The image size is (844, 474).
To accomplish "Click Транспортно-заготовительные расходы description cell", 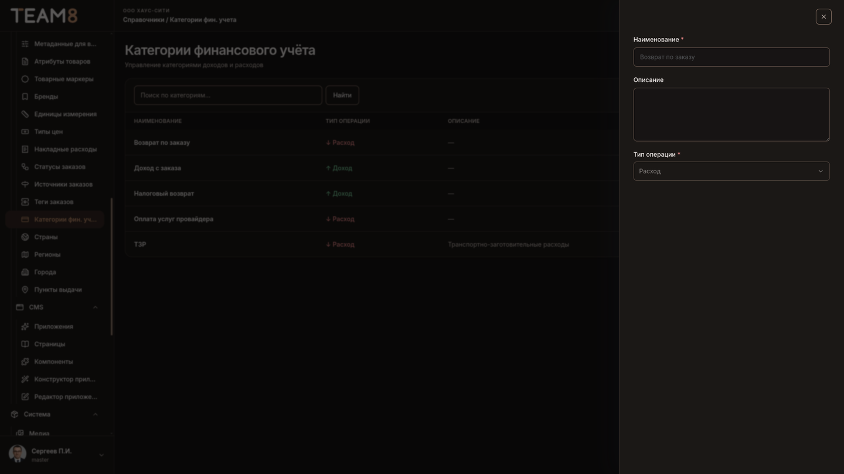I will tap(508, 245).
